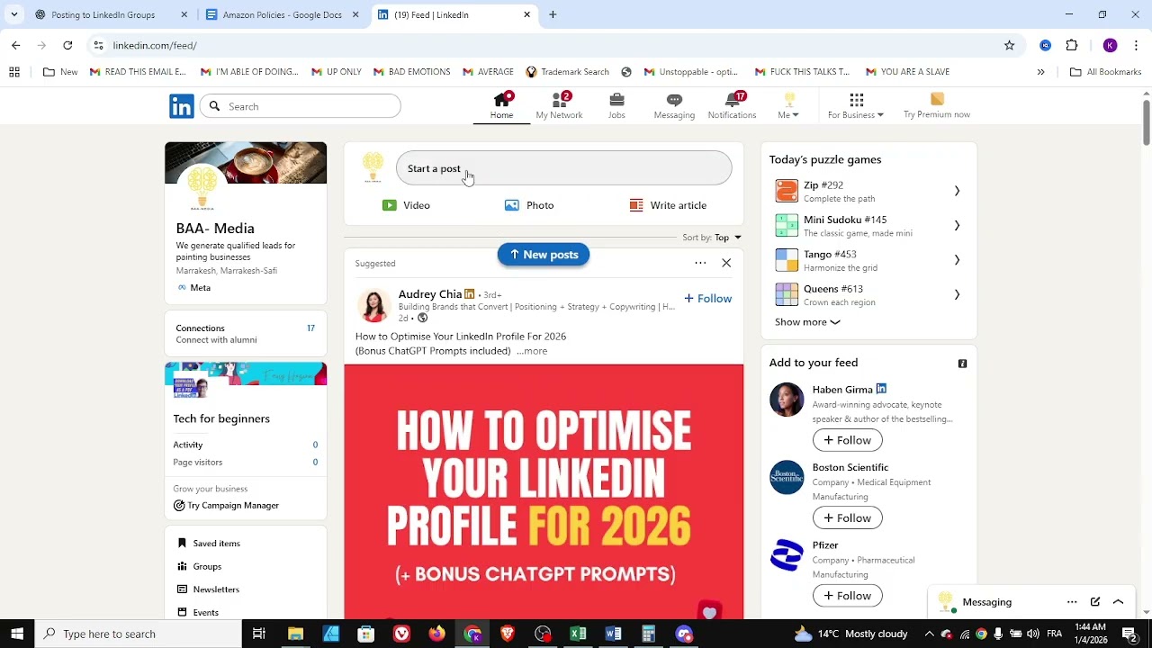Reload the page
Screen dimensions: 1152x648
67,45
